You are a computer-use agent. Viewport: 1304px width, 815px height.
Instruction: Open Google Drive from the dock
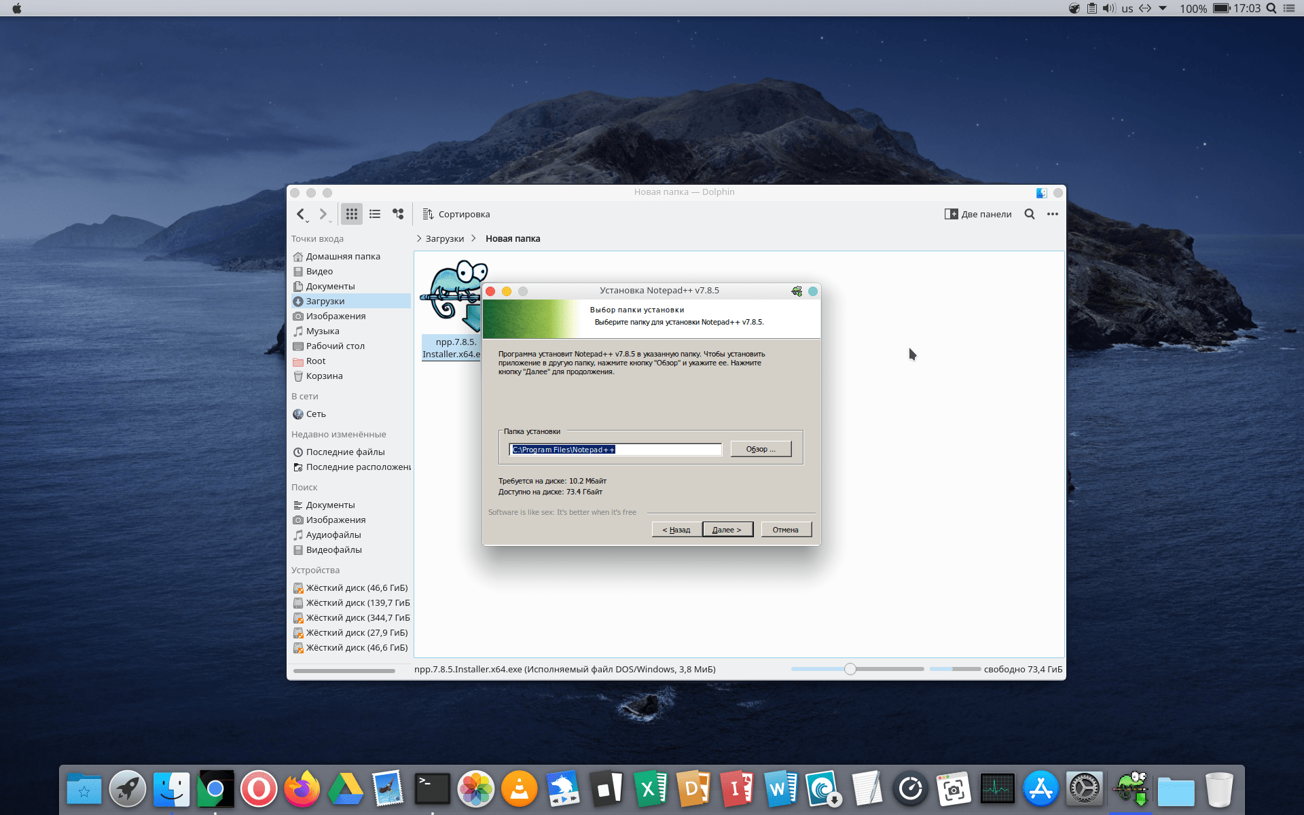tap(345, 789)
